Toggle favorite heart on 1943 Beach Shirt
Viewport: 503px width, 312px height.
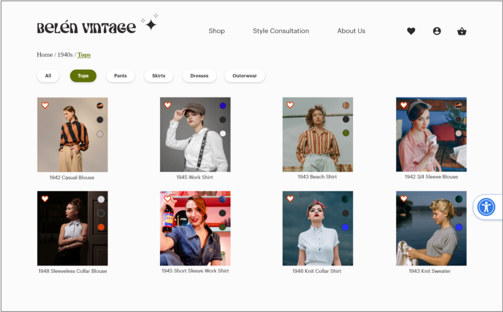[x=290, y=105]
